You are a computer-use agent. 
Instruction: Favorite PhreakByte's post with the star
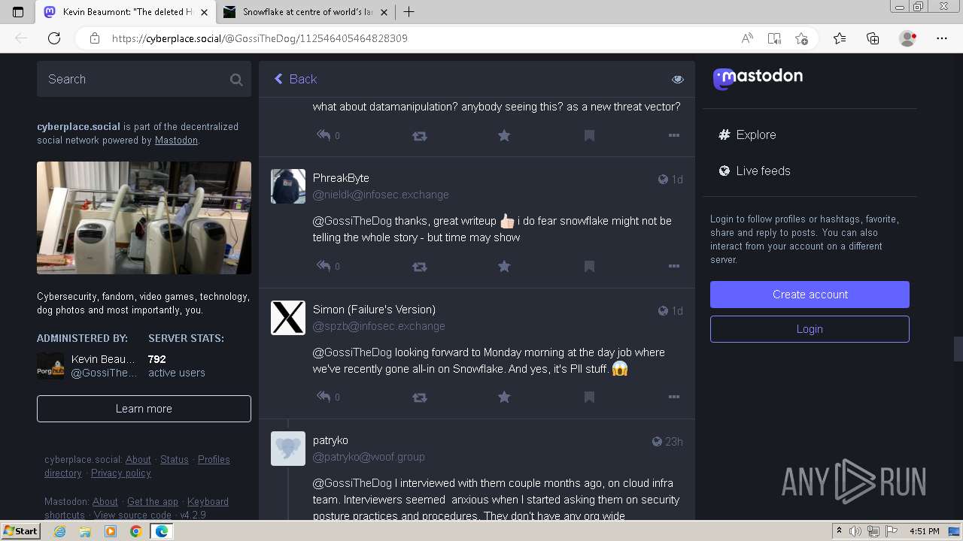pos(504,266)
